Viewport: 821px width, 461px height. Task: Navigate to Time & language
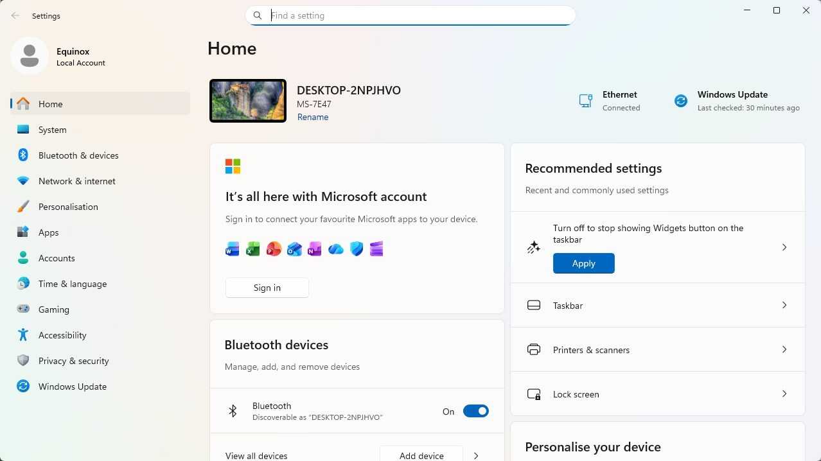pyautogui.click(x=100, y=283)
